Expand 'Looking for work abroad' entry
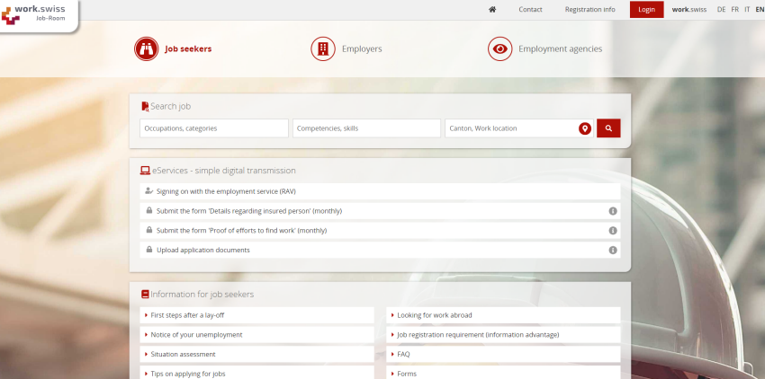The width and height of the screenshot is (765, 379). 504,315
